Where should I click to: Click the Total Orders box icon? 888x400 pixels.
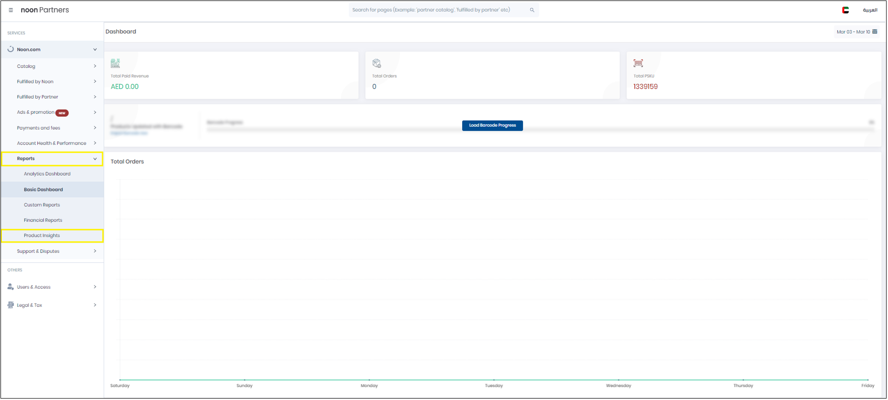click(x=376, y=63)
